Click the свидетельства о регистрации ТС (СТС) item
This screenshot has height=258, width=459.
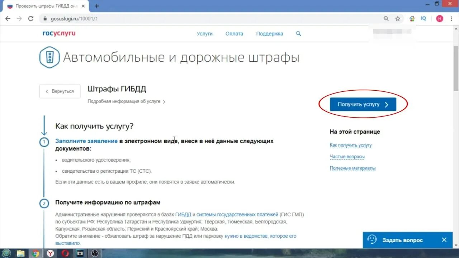pyautogui.click(x=107, y=171)
